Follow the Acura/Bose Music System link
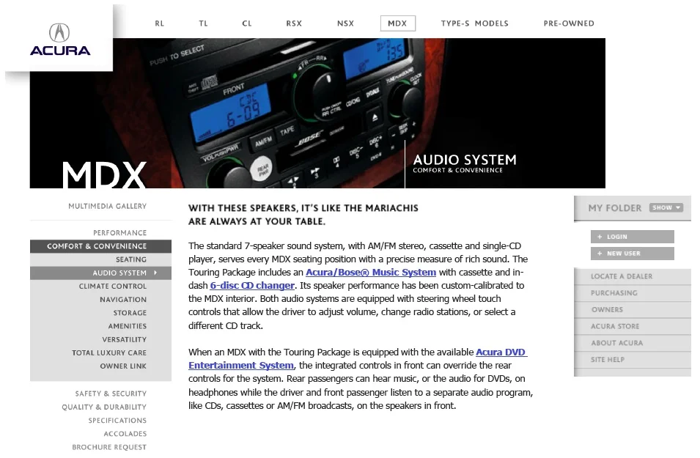This screenshot has width=700, height=458. 371,273
